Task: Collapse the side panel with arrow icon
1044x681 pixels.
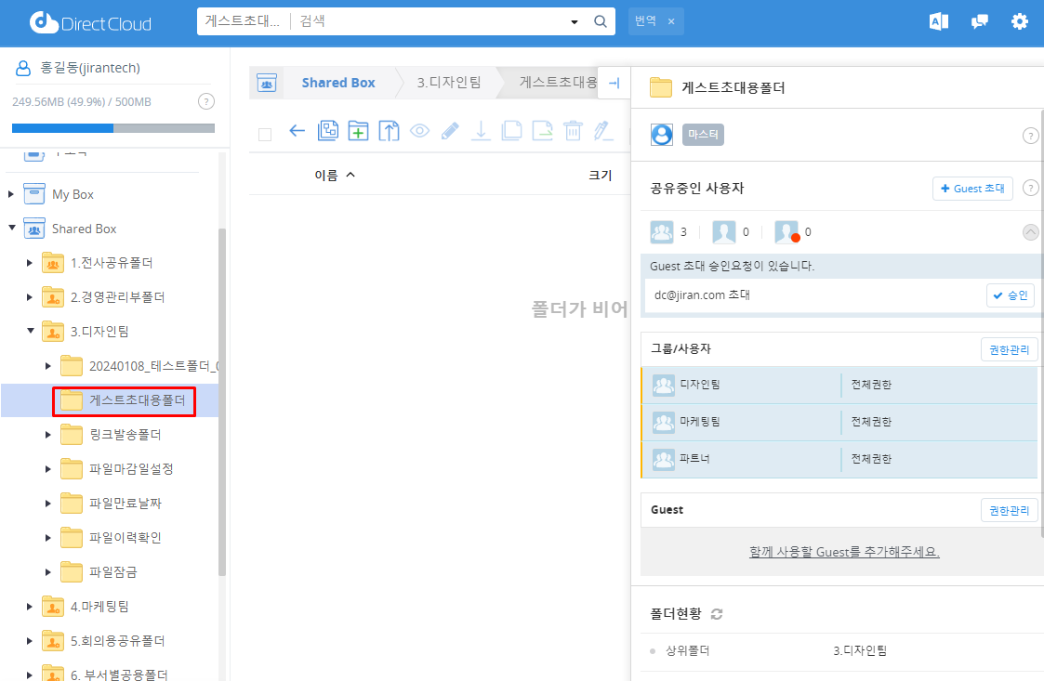Action: 614,83
